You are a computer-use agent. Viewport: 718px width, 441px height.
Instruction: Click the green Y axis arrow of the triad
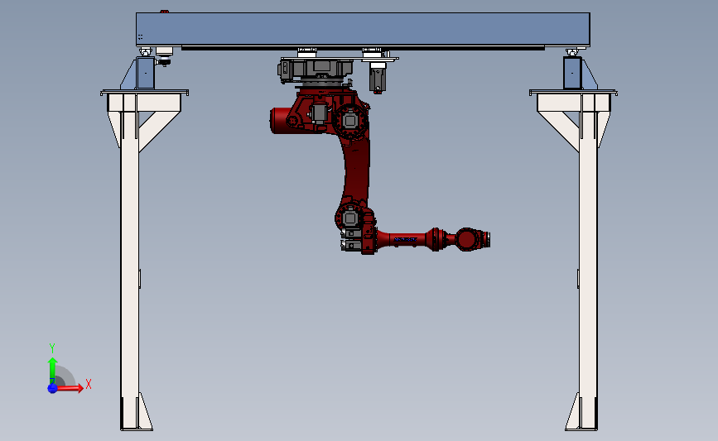click(x=53, y=369)
